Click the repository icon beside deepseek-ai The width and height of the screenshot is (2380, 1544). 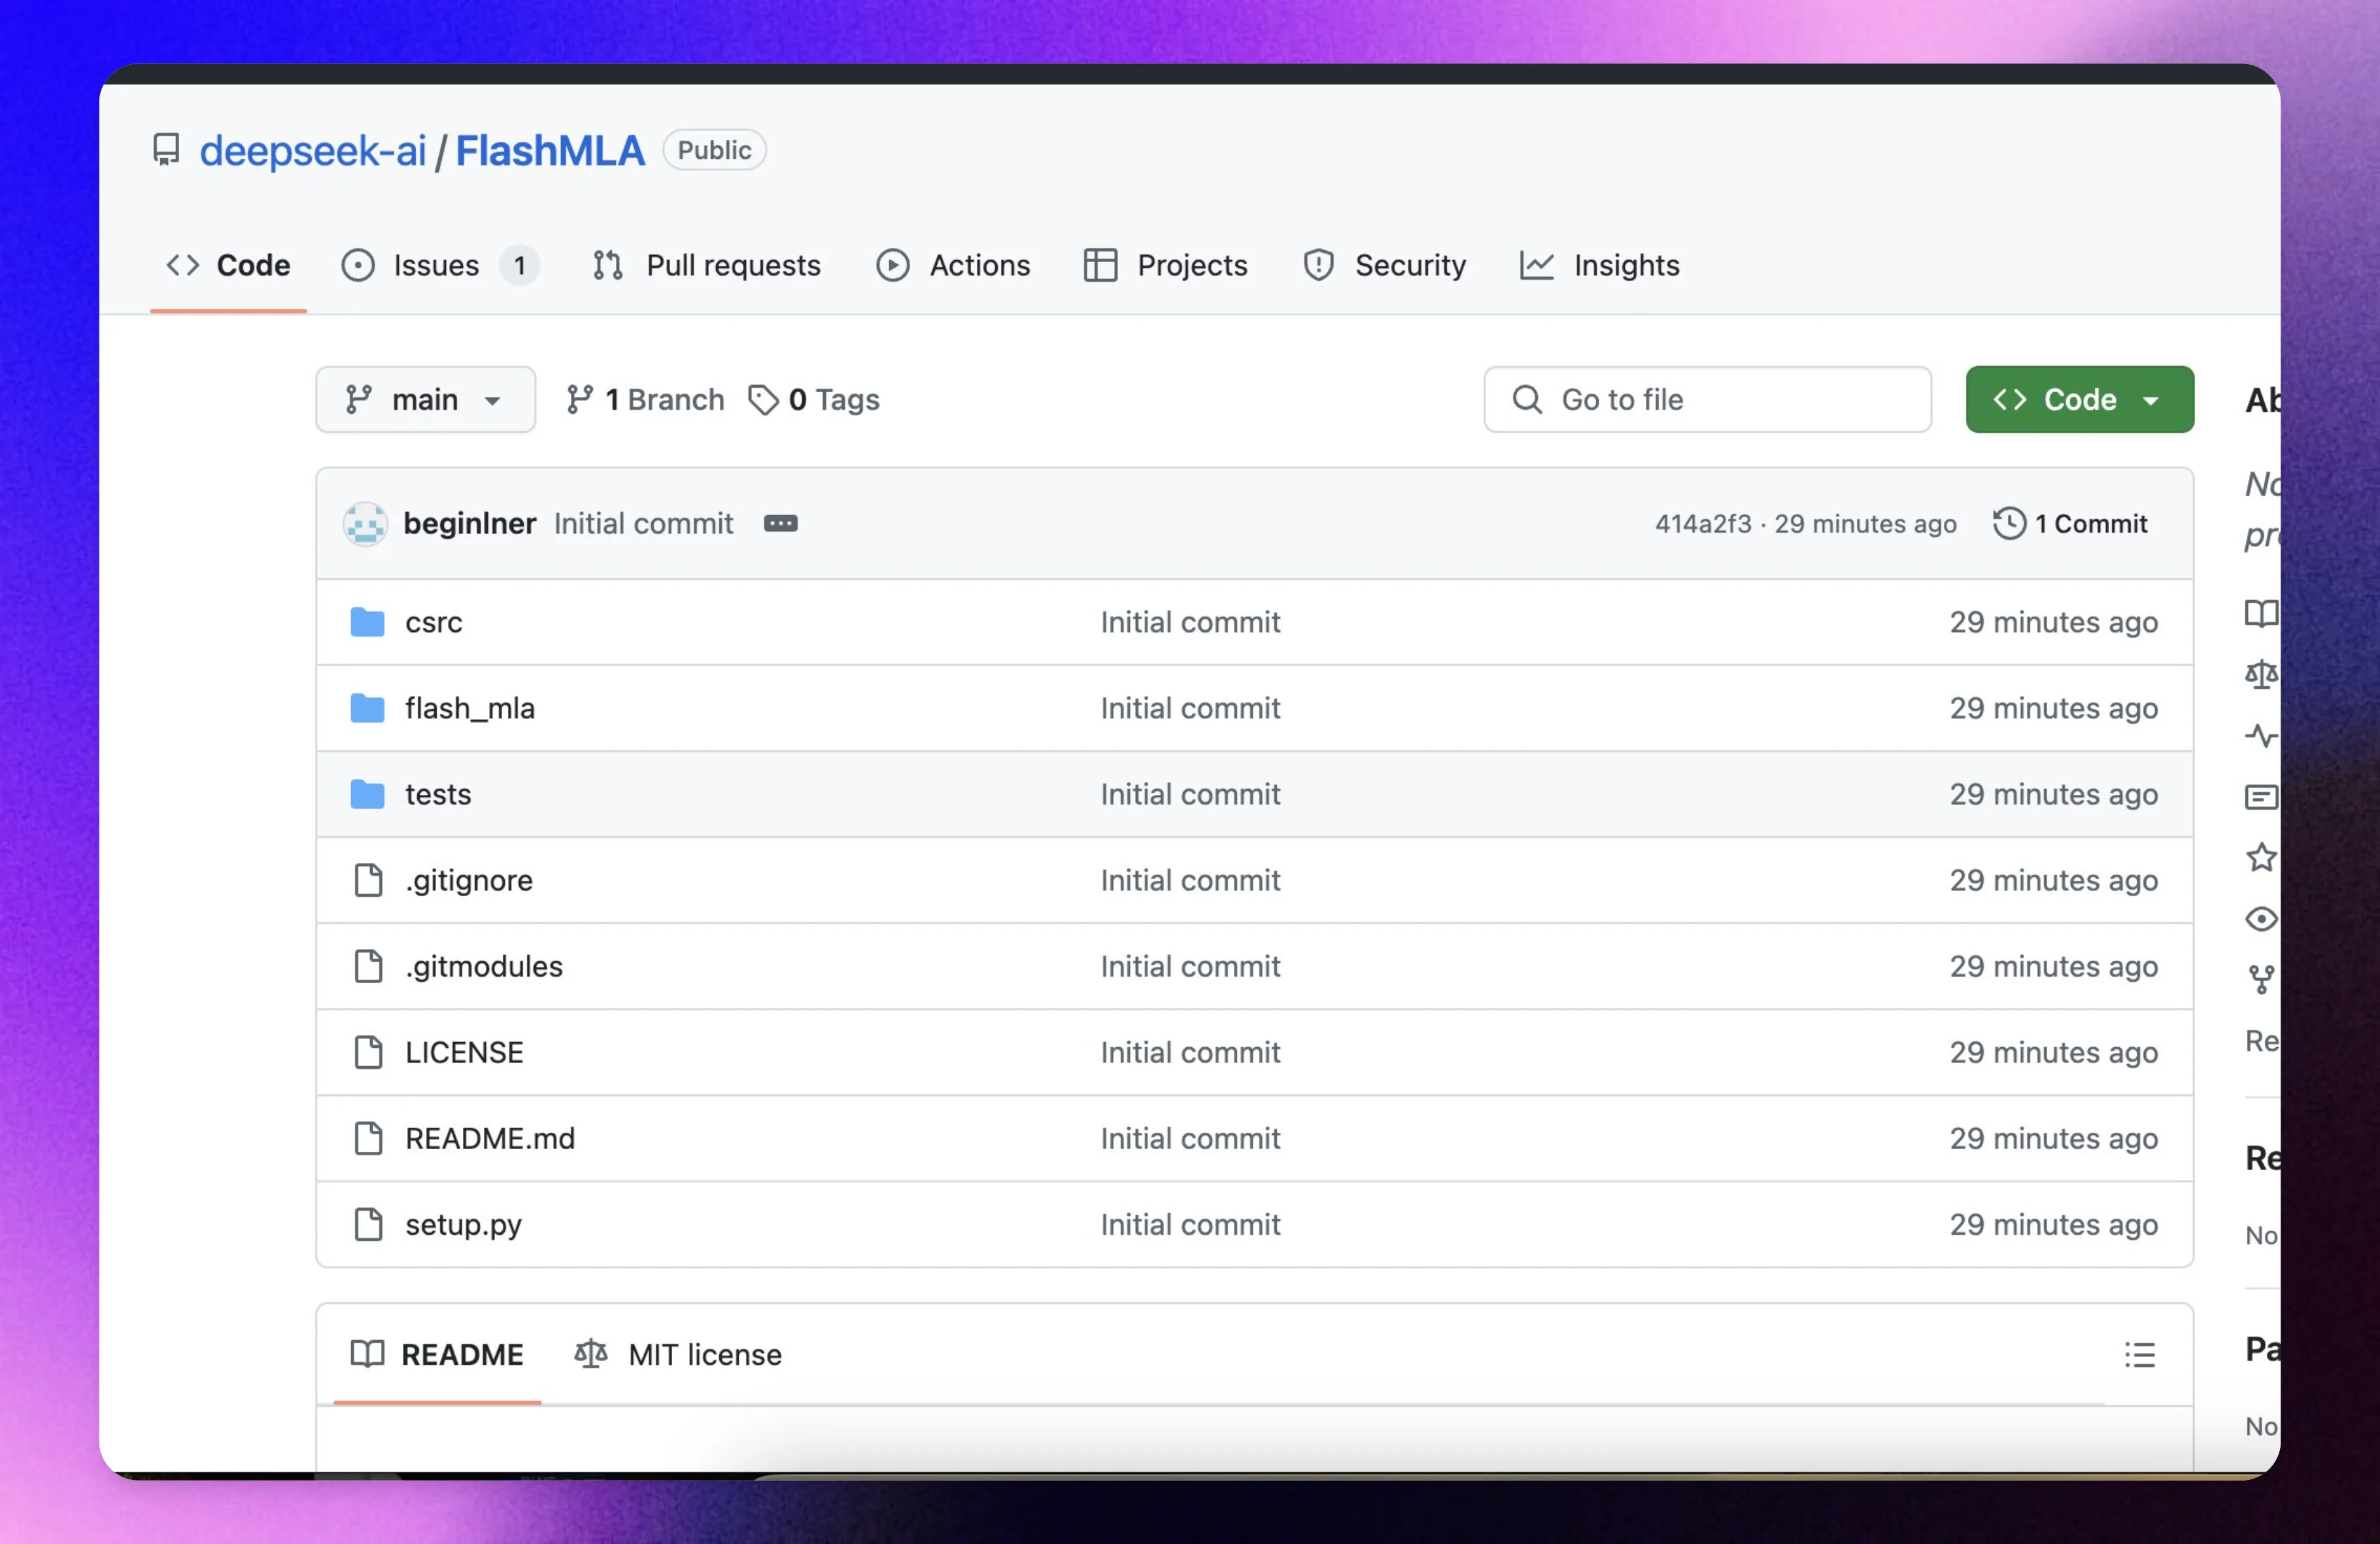point(166,150)
